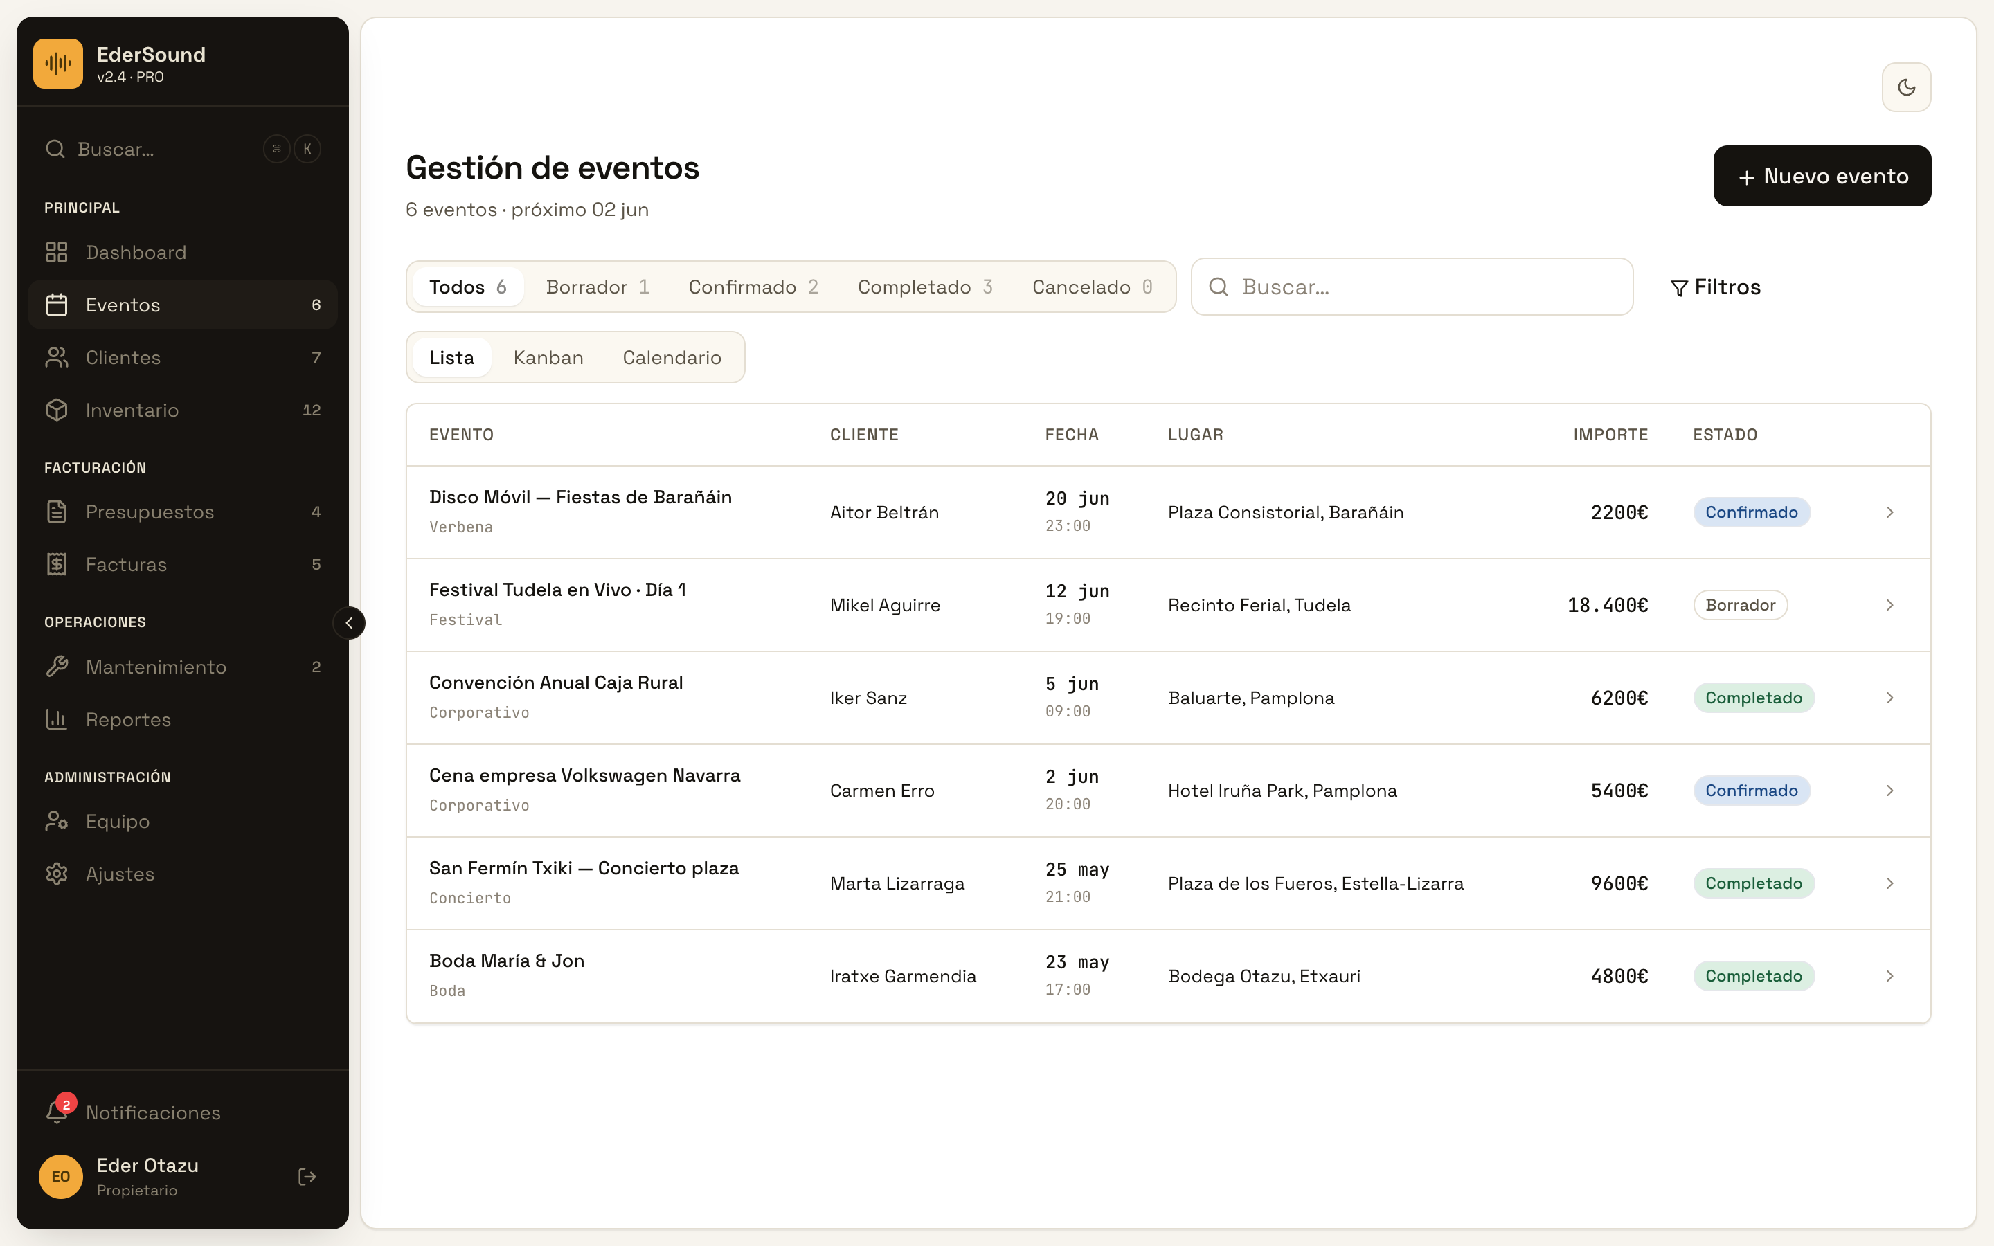Open the Inventario cube icon
The width and height of the screenshot is (1994, 1246).
tap(57, 410)
